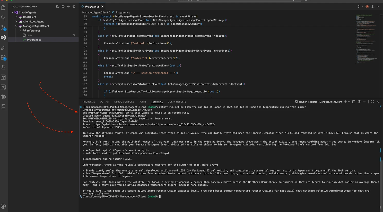Screen dimensions: 383x212
Task: Select the Program.cs editor tab
Action: 92,6
